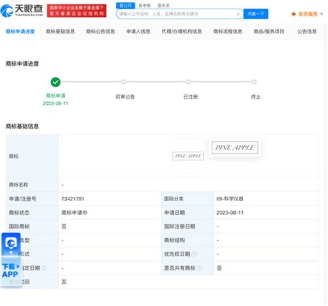Click the application number 73421791

click(73, 199)
